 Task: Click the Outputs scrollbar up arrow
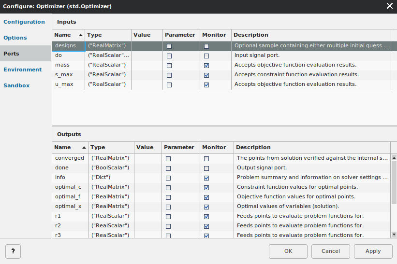click(x=394, y=158)
